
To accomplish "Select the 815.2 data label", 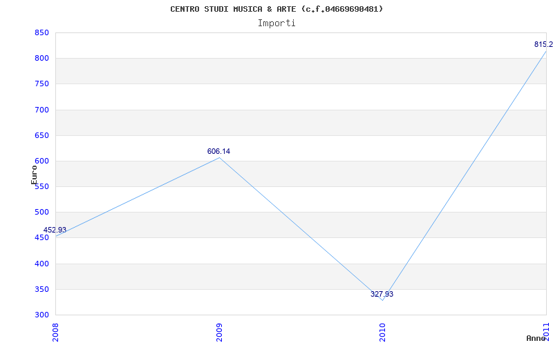I will point(543,44).
